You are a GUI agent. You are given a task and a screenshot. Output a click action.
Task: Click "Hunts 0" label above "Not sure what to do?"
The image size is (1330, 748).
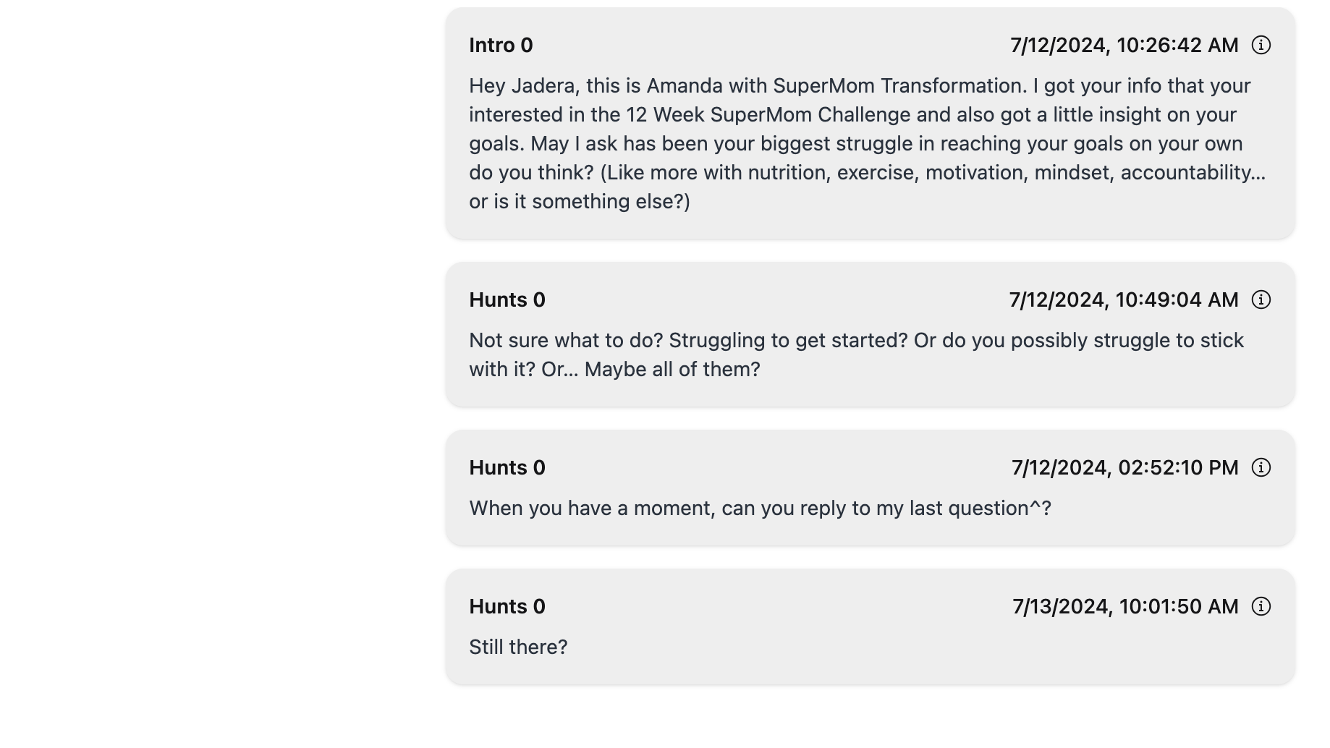point(507,300)
